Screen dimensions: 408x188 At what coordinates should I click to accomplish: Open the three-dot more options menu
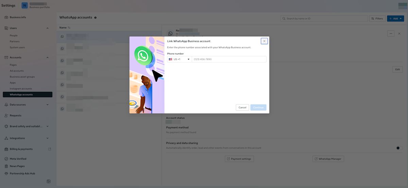pos(391,33)
